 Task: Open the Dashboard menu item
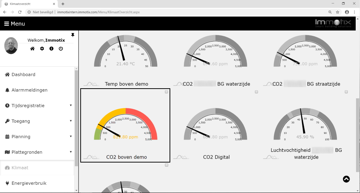click(x=23, y=75)
